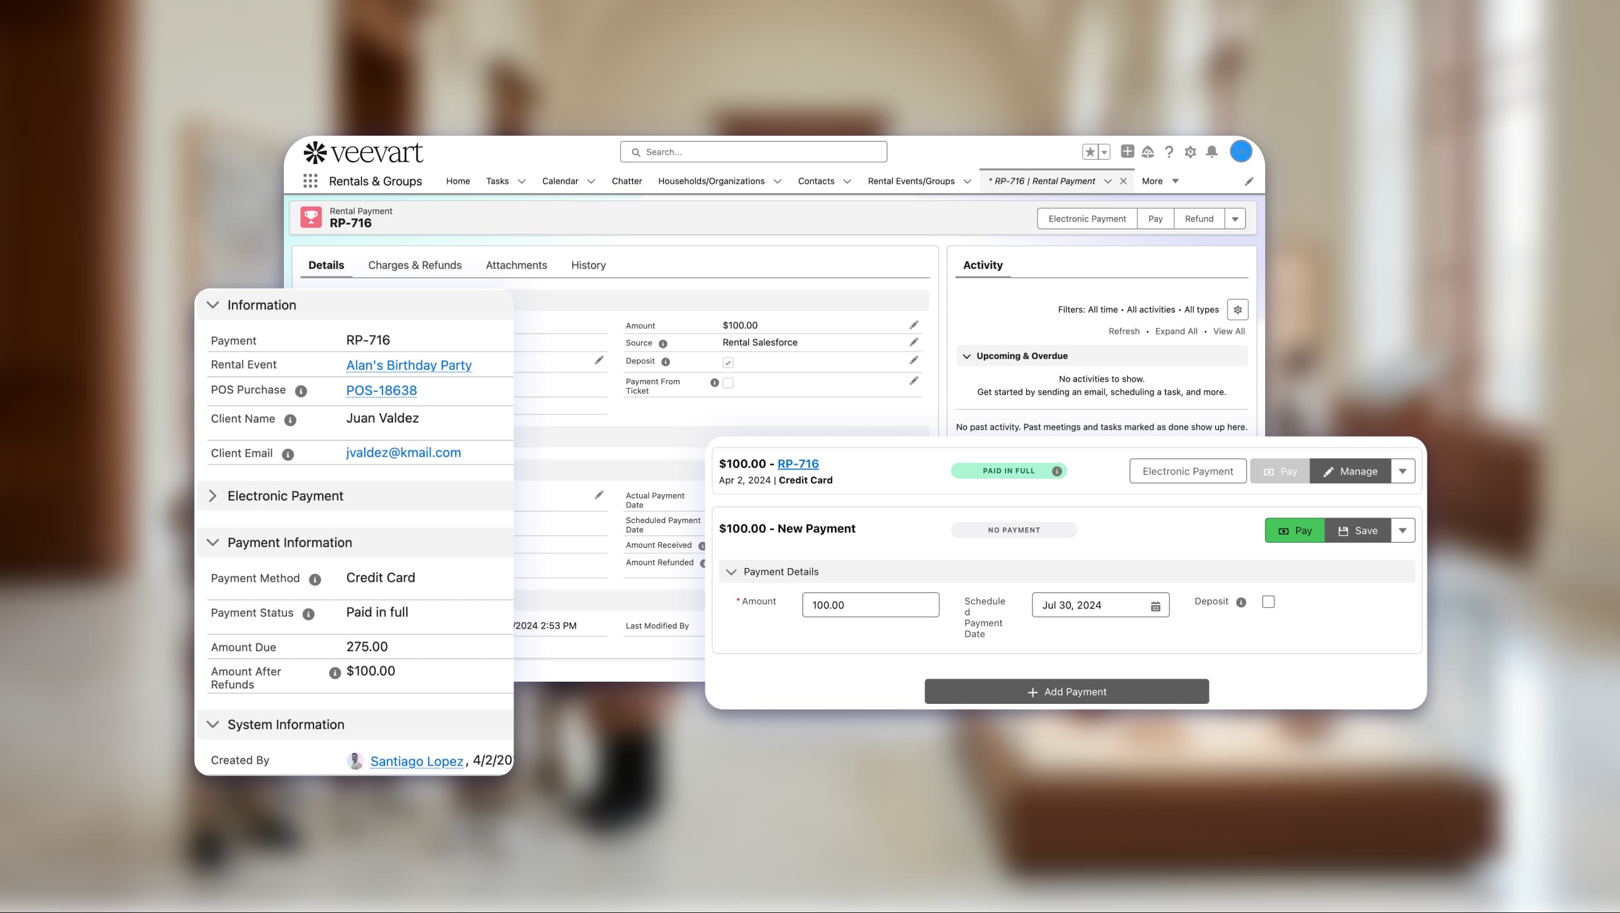
Task: Open the App Launcher grid icon
Action: point(310,181)
